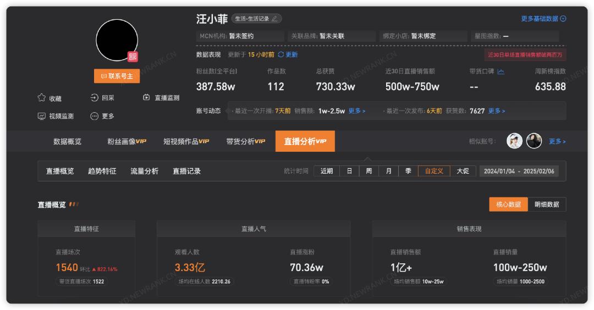Viewport: 594px width, 310px height.
Task: Select the 近期 time range option
Action: tap(327, 171)
